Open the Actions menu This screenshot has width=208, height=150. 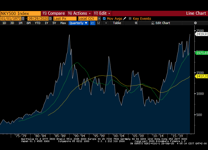(79, 13)
